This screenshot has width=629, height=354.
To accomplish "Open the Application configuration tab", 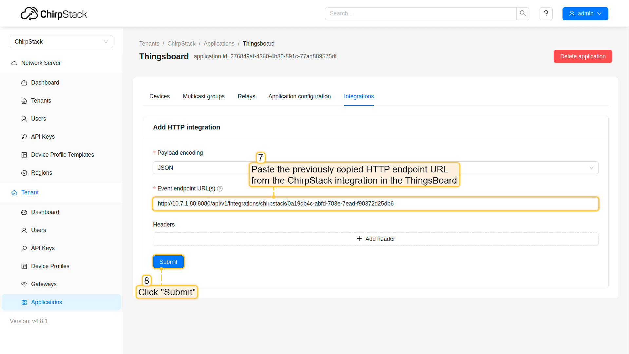I will 299,96.
